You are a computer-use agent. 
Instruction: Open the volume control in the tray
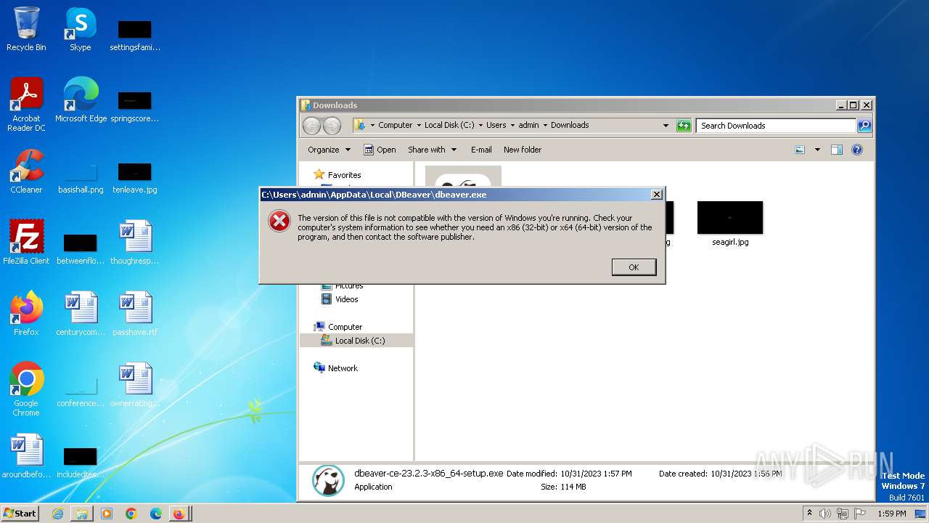[825, 514]
